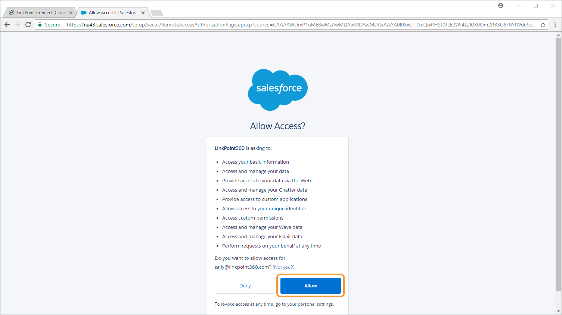Click the blue Allow button
Image resolution: width=562 pixels, height=315 pixels.
(x=310, y=286)
